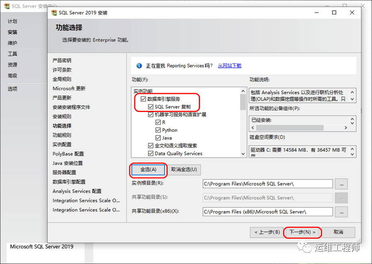Click up arrow in disk space box

click(x=352, y=149)
